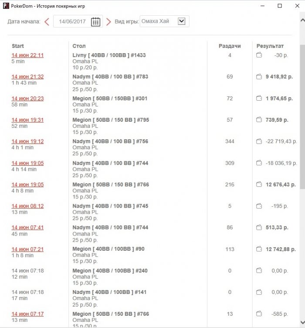
Task: Click the Результат column header
Action: 270,46
